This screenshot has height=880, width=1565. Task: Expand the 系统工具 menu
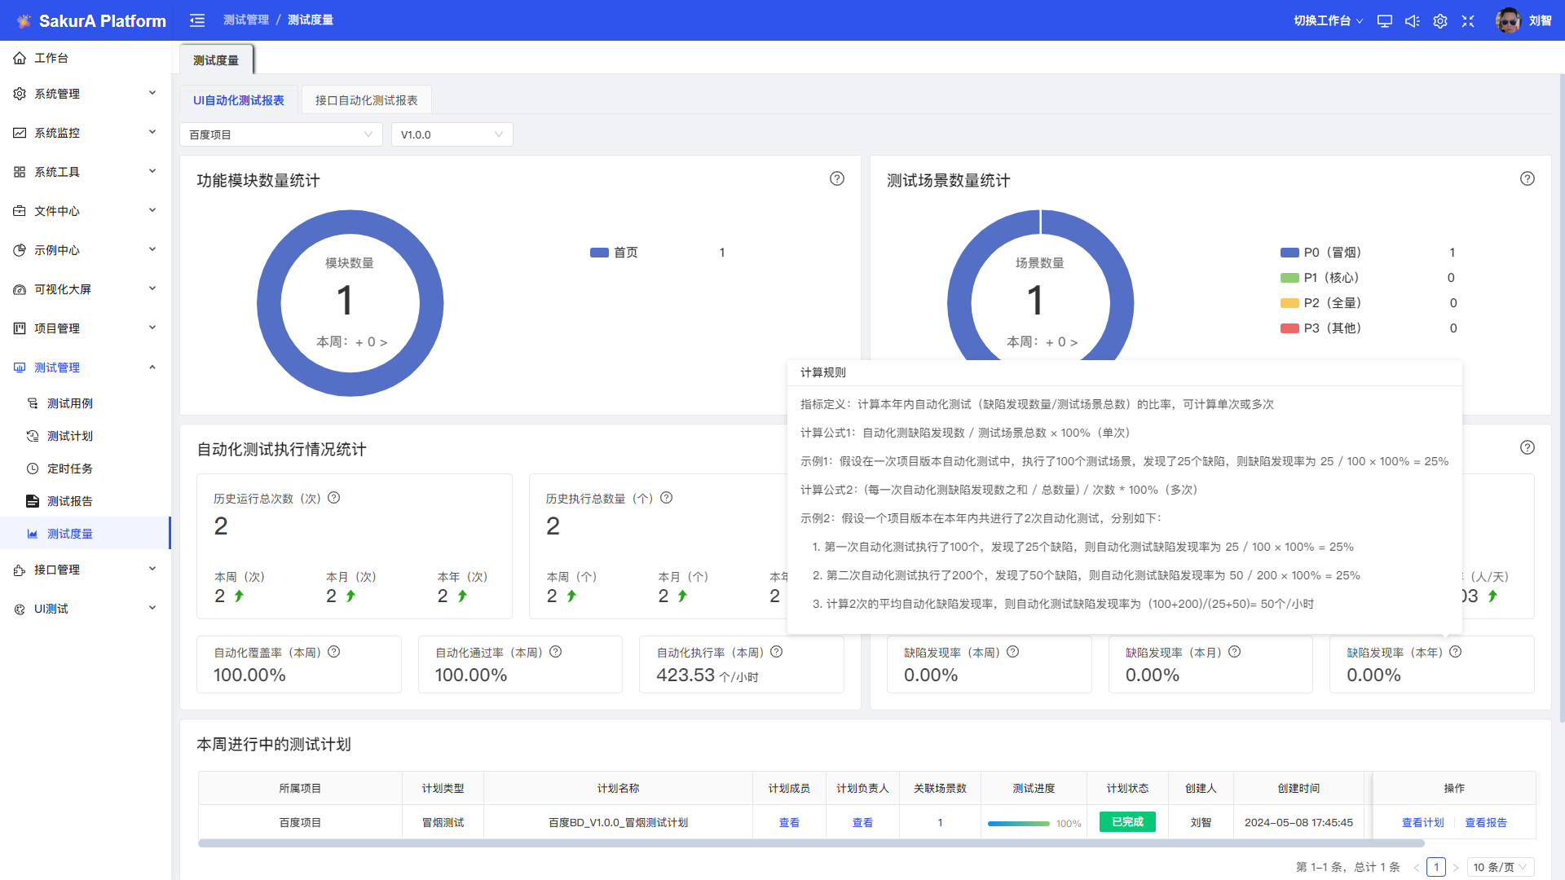coord(85,172)
